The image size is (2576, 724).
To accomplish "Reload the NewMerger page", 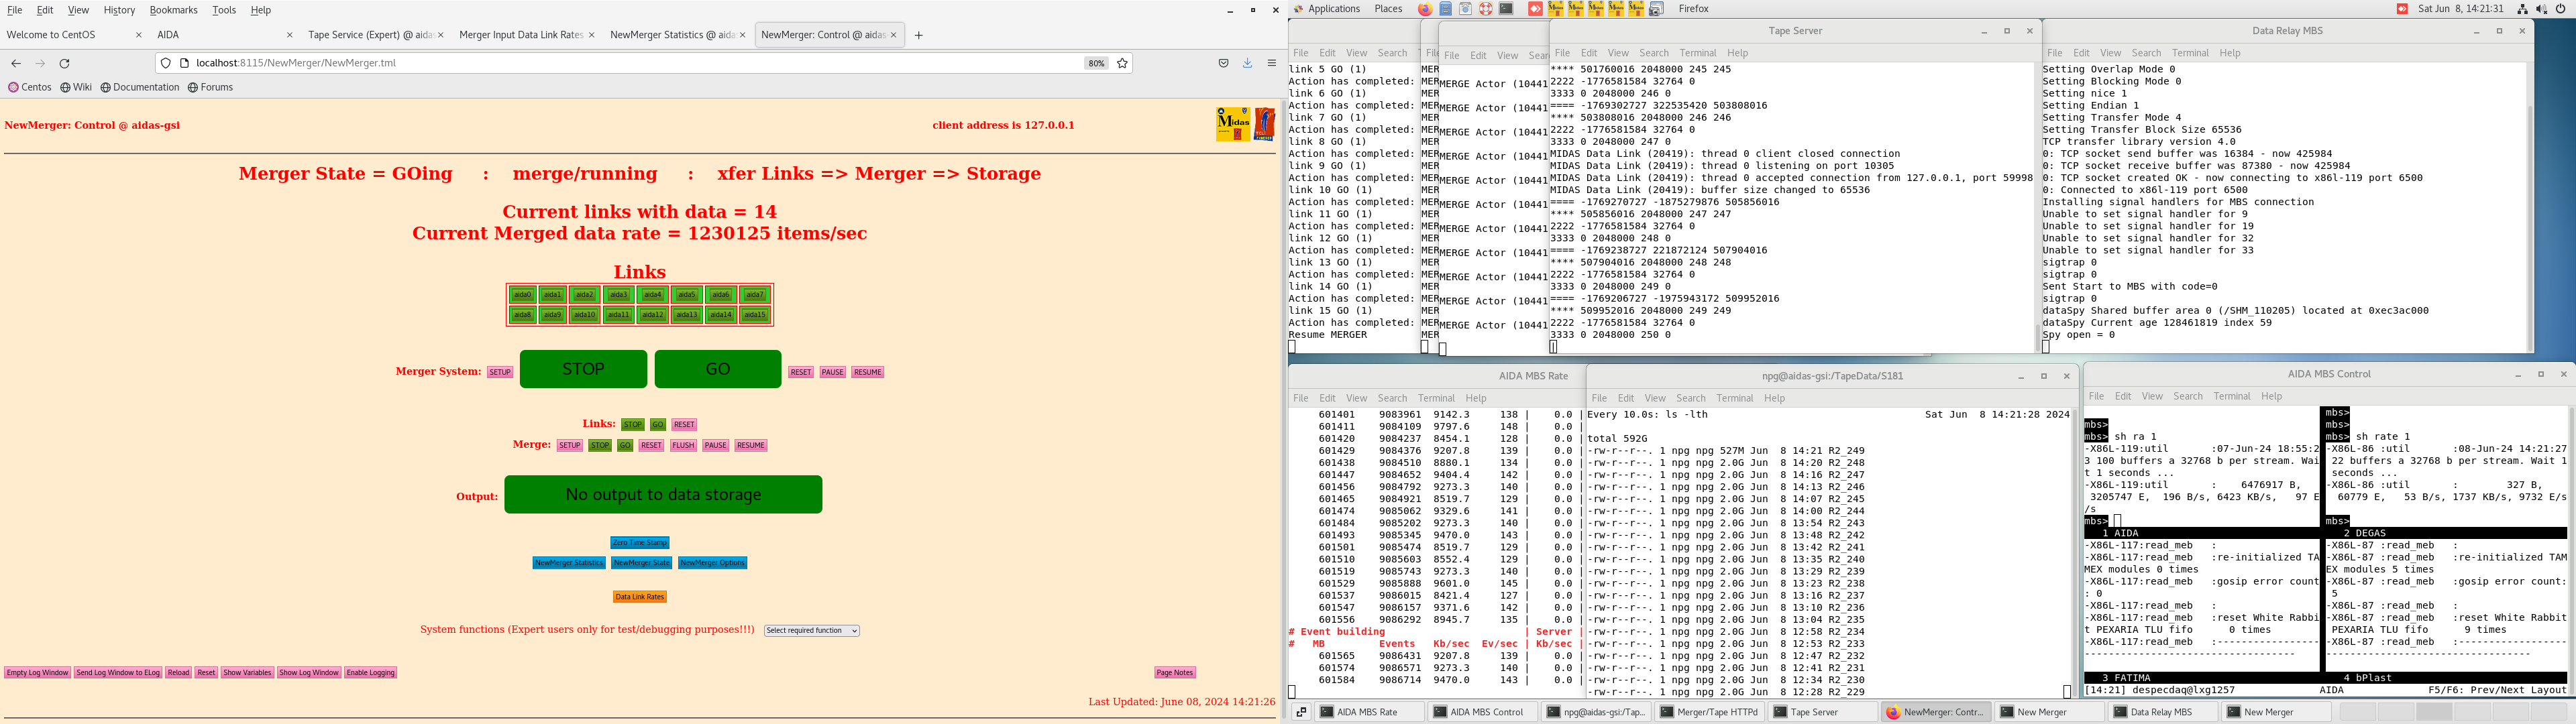I will 65,63.
